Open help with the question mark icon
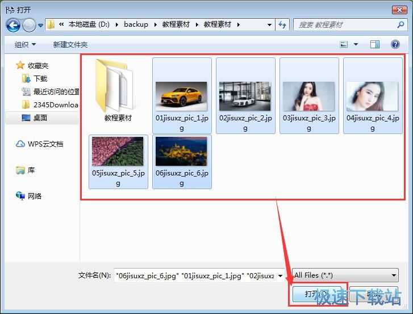 coord(395,44)
